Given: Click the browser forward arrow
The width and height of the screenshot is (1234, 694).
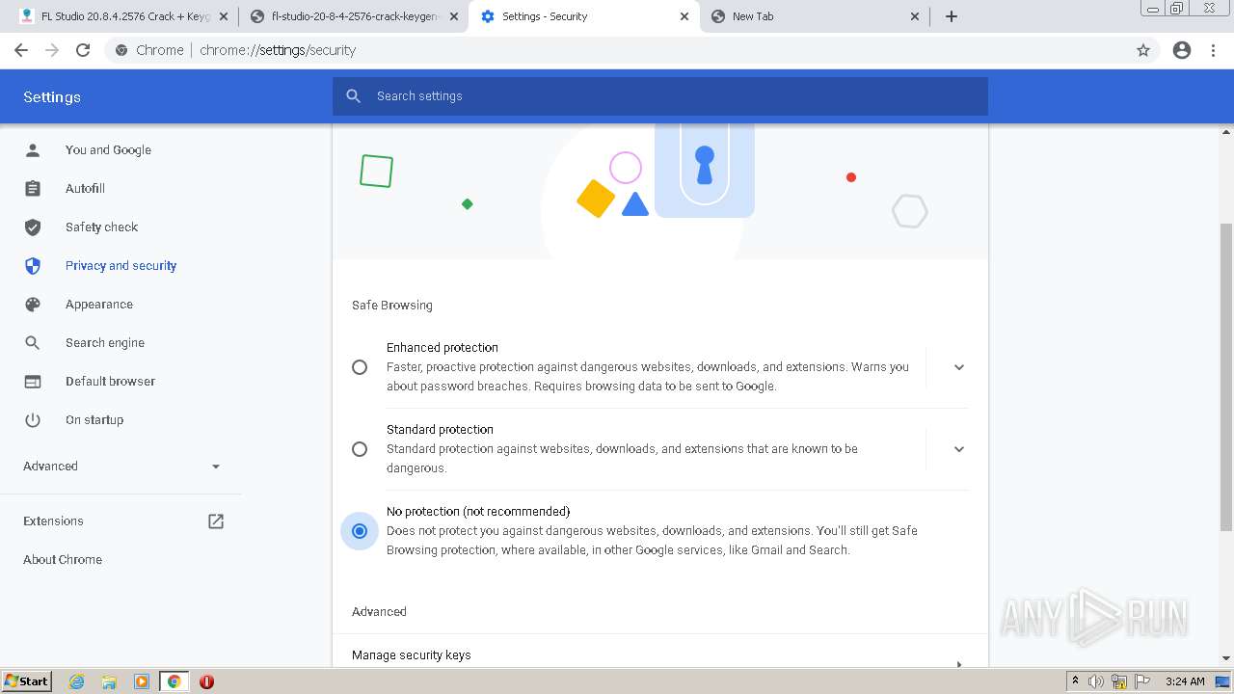Looking at the screenshot, I should click(x=52, y=50).
